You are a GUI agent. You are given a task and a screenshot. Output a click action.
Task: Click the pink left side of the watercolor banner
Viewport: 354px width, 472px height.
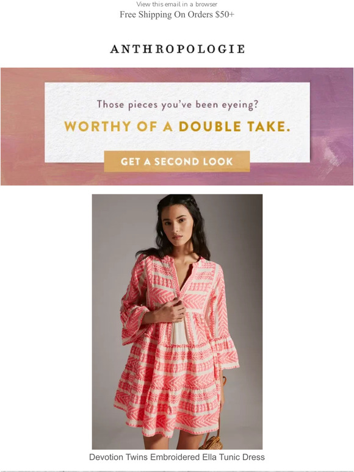(23, 126)
